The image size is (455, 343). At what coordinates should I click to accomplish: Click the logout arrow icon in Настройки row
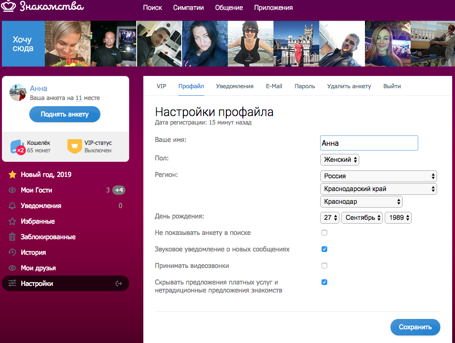(119, 284)
